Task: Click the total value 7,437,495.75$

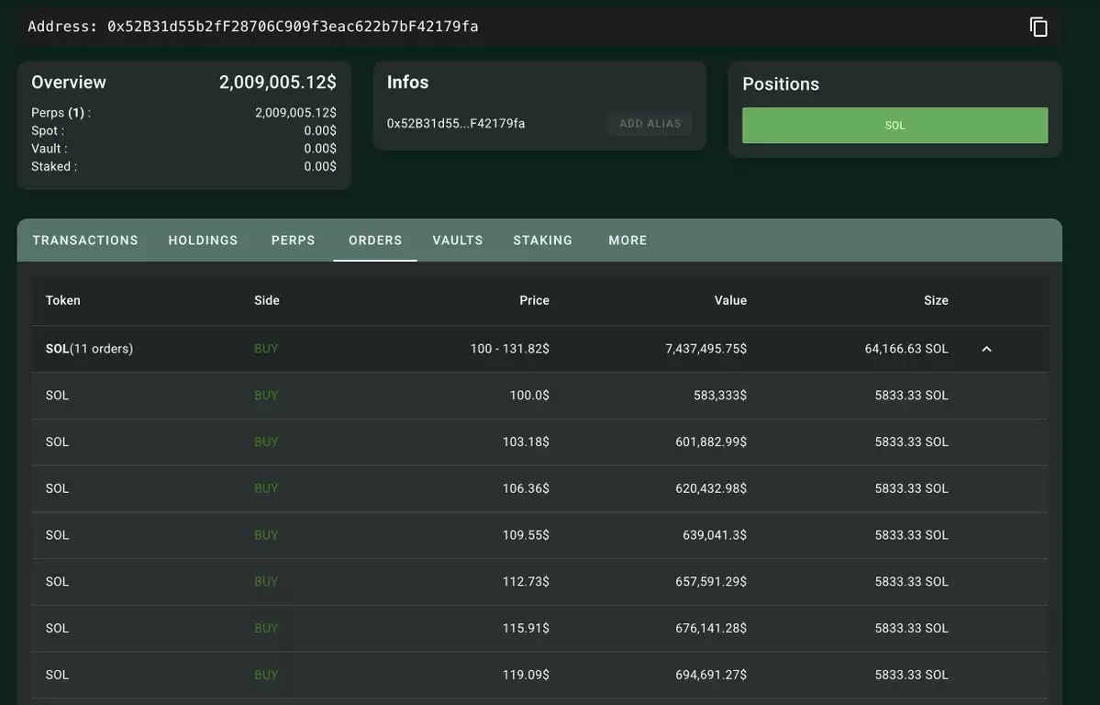Action: [706, 349]
